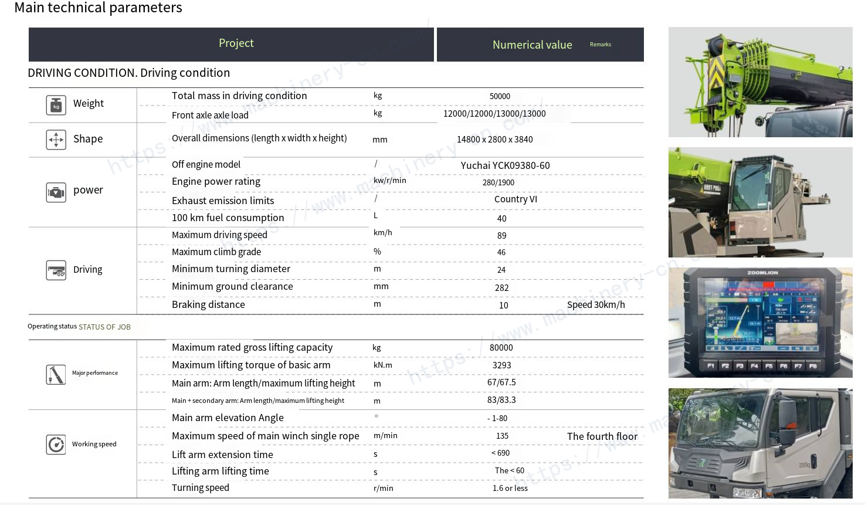
Task: Select the value 282
Action: [501, 288]
